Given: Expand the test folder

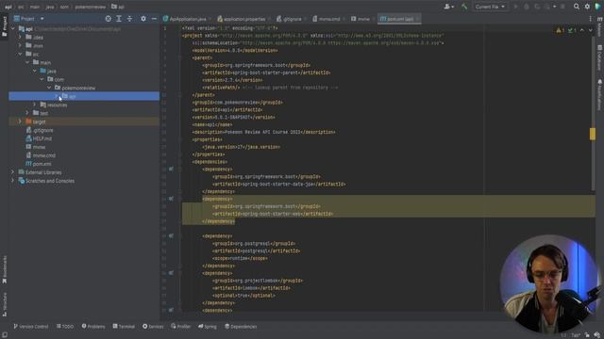Looking at the screenshot, I should point(27,113).
